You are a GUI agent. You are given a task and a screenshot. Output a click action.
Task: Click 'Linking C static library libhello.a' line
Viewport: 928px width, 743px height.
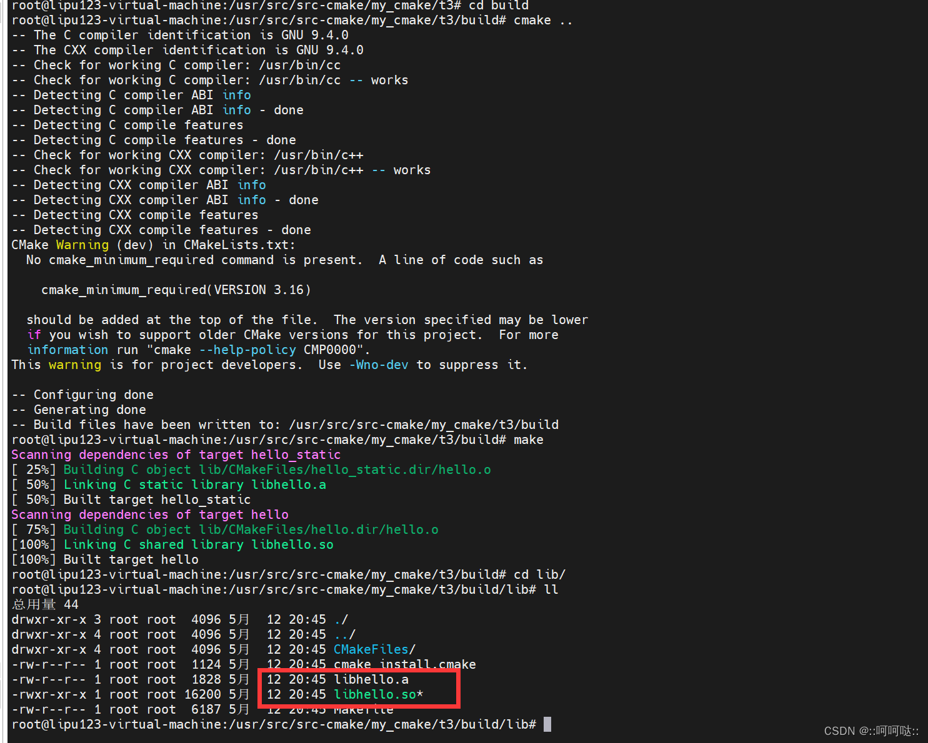coord(195,485)
